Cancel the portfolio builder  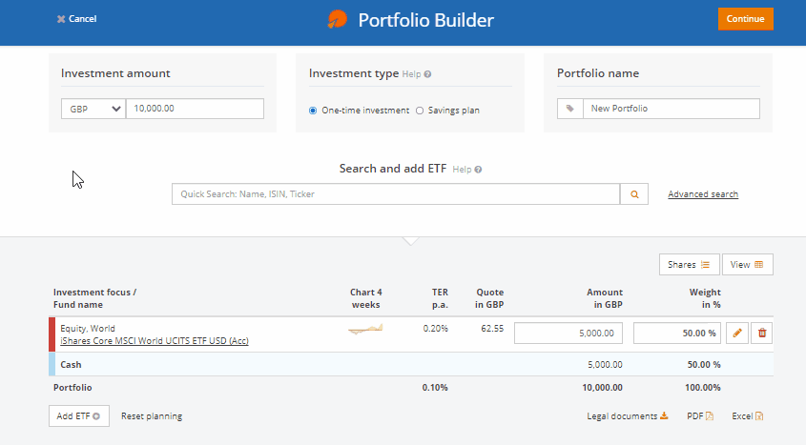coord(76,19)
